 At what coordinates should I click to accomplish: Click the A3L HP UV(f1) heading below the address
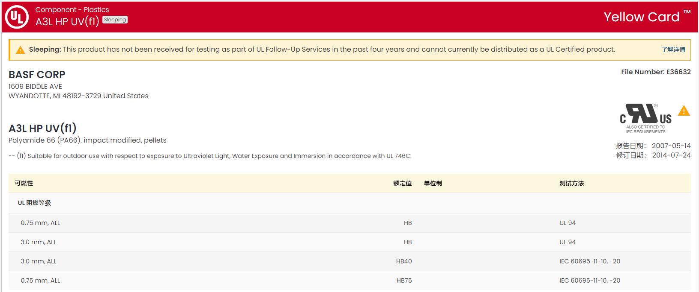[x=42, y=128]
